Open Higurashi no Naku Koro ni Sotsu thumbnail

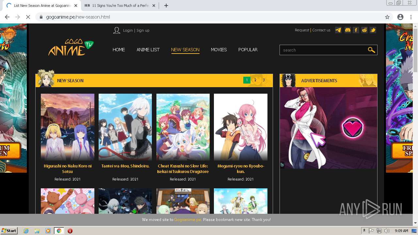68,127
